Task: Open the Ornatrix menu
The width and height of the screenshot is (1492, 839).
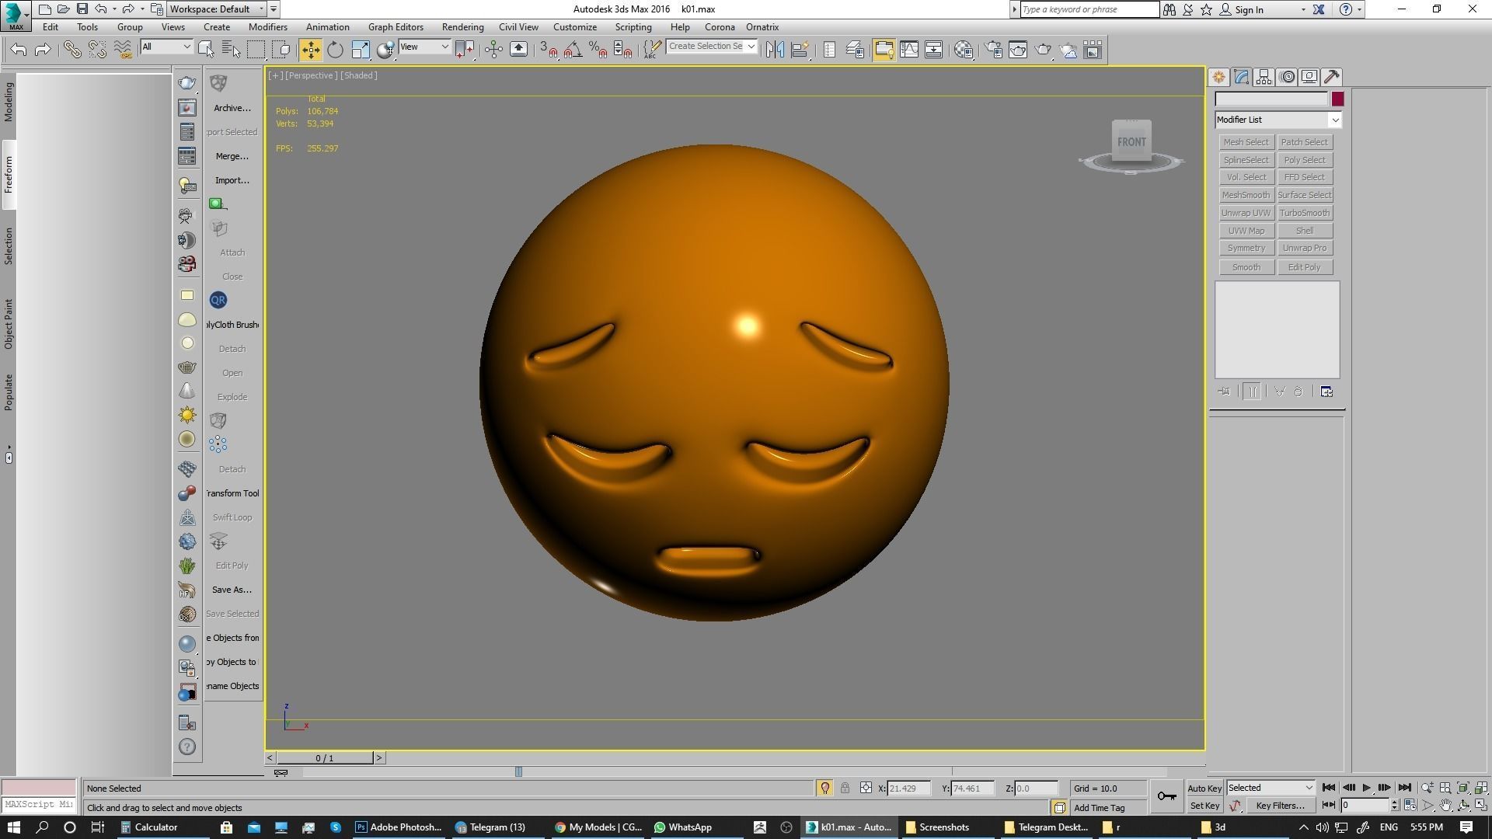Action: pos(762,26)
